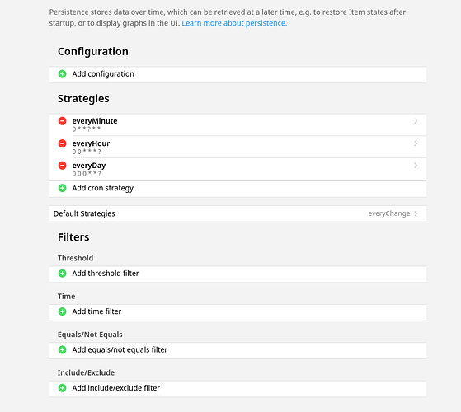Click green plus icon for equals/not equals filter
This screenshot has width=461, height=412.
point(63,349)
